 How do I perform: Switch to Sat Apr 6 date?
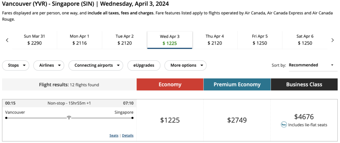305,40
